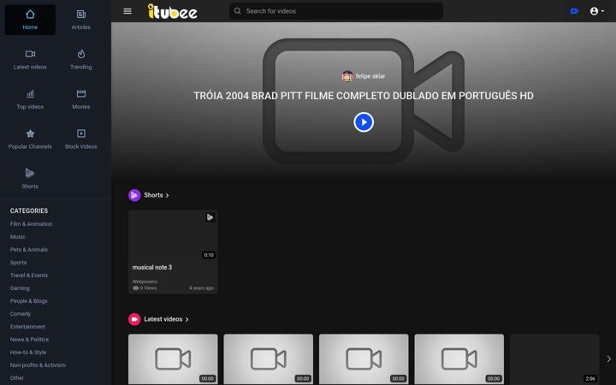Open the user account dropdown

pos(597,11)
